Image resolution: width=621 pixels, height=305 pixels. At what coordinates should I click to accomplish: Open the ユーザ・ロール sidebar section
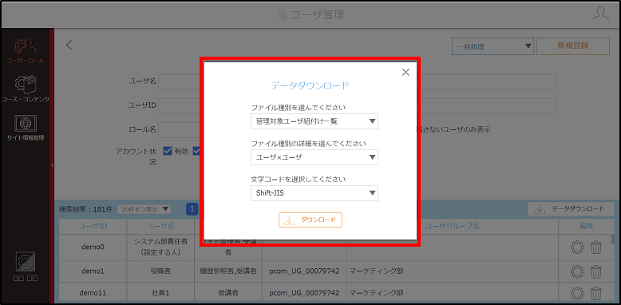(x=26, y=50)
